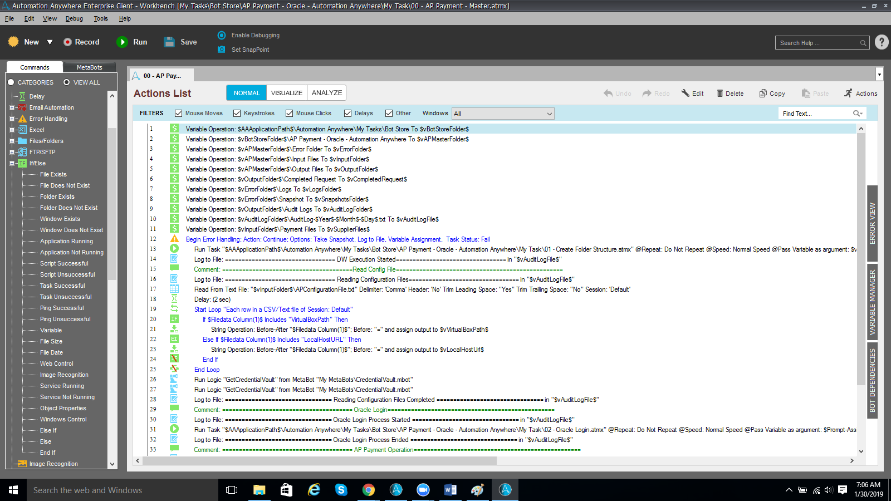Image resolution: width=891 pixels, height=501 pixels.
Task: Click the Delete trash icon
Action: click(719, 94)
